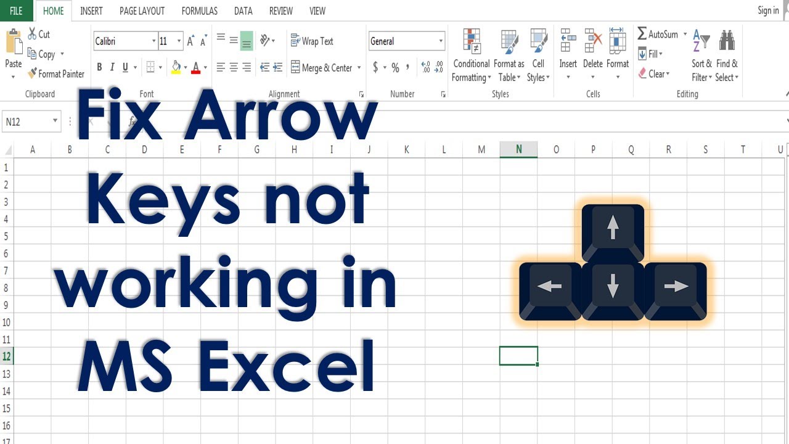Viewport: 789px width, 444px height.
Task: Click Merge & Center button
Action: click(322, 68)
